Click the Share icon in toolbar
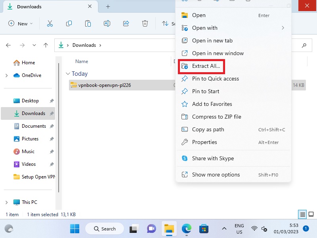This screenshot has height=238, width=317. (x=126, y=23)
